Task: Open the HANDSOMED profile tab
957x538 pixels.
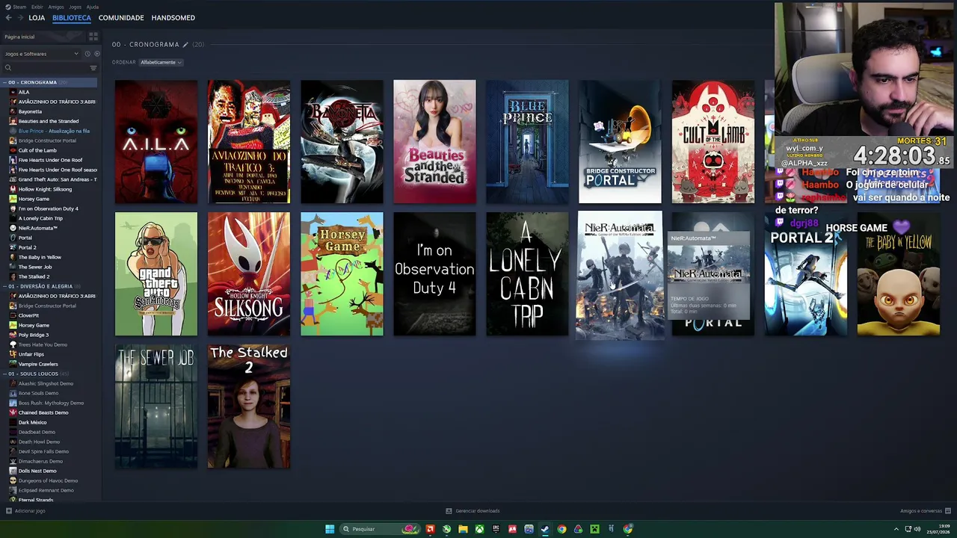Action: coord(173,18)
